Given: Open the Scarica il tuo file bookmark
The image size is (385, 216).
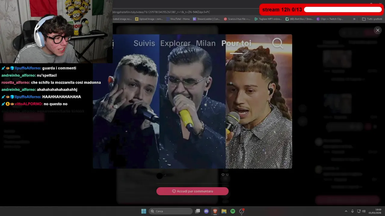Looking at the screenshot, I should pyautogui.click(x=237, y=19).
